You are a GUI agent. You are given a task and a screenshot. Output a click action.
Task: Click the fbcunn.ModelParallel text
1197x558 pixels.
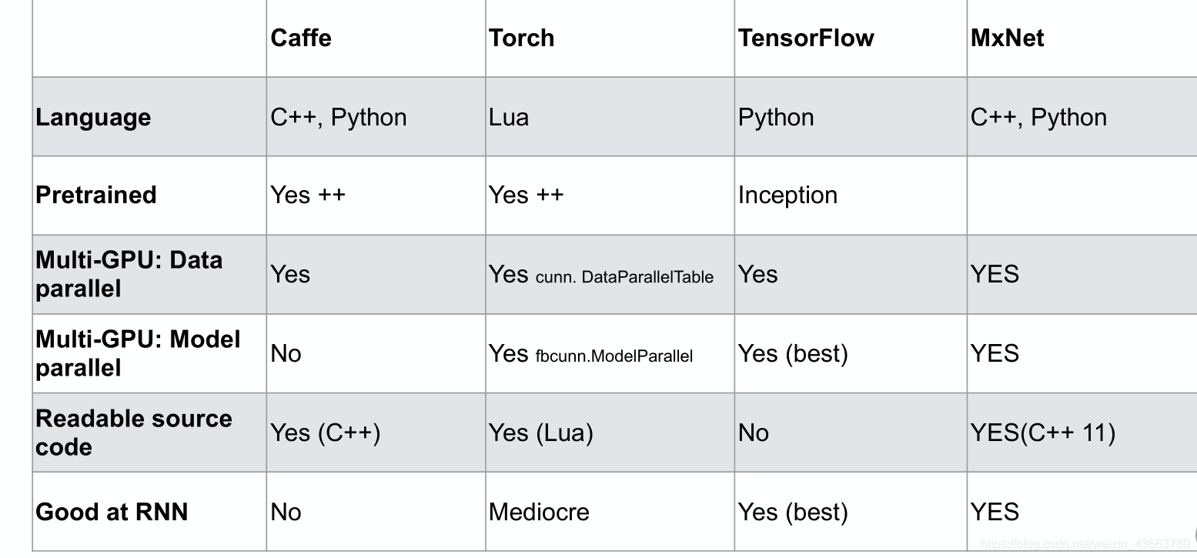tap(614, 356)
